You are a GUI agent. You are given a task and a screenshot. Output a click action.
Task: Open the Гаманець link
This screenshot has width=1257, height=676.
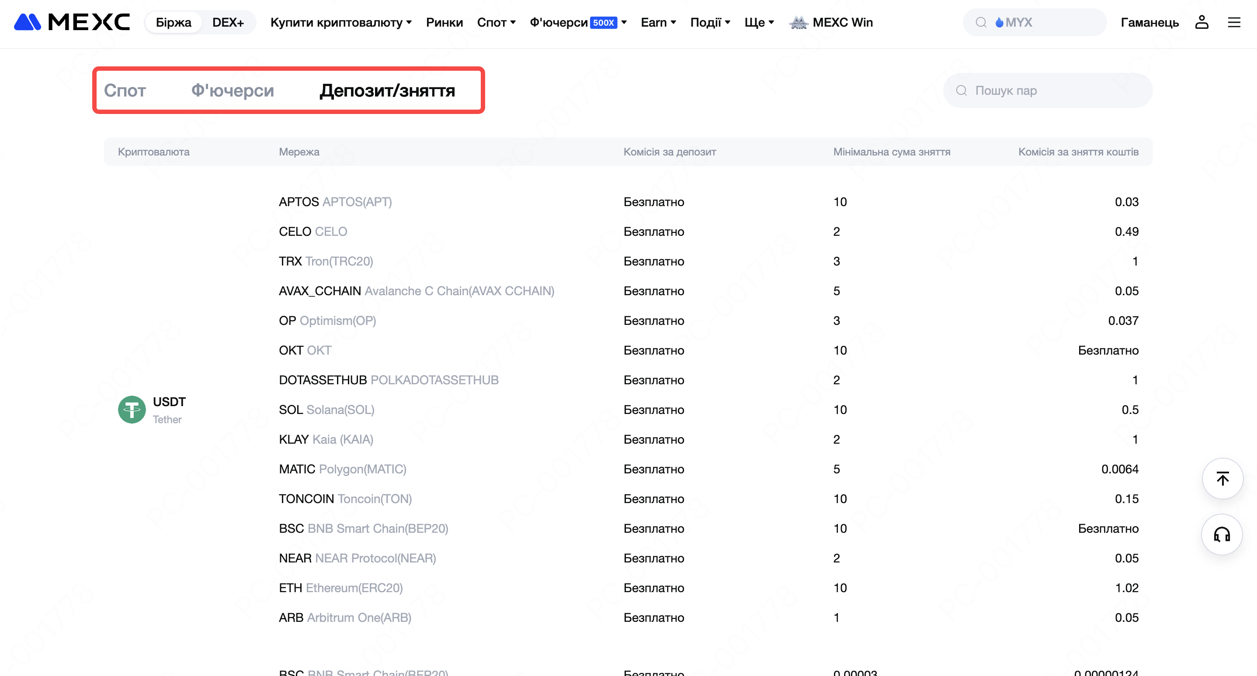tap(1149, 22)
